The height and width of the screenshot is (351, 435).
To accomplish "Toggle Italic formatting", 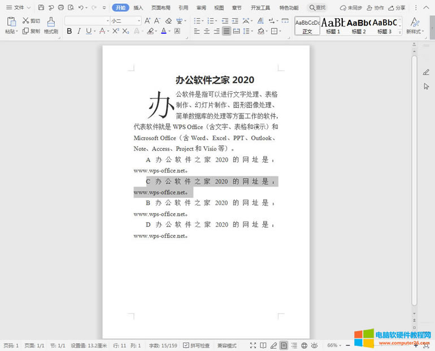I will [x=79, y=31].
